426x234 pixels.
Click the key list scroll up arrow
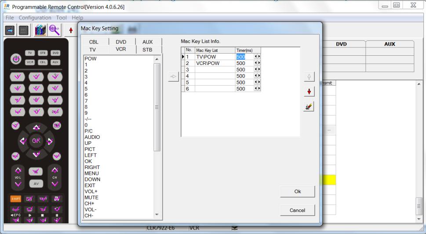(x=157, y=59)
